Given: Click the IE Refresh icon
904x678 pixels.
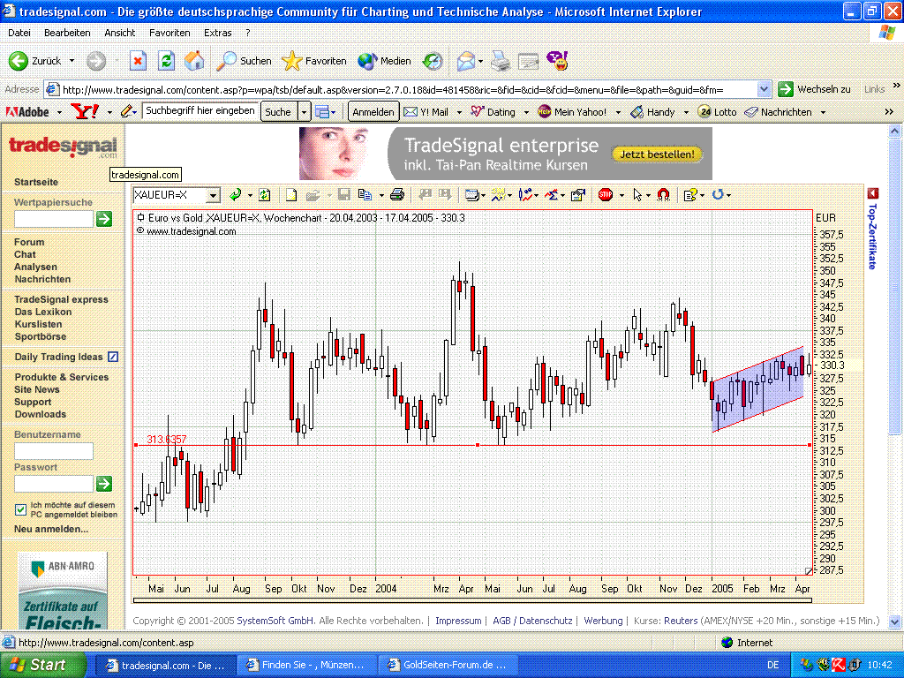Looking at the screenshot, I should (x=166, y=61).
